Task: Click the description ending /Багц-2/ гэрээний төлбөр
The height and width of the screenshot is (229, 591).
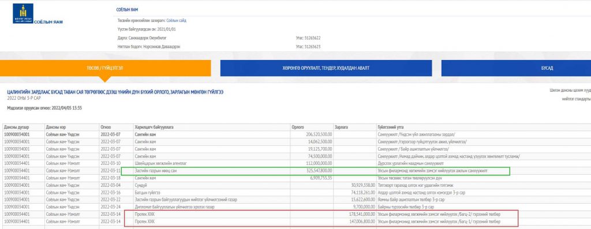Action: point(439,215)
